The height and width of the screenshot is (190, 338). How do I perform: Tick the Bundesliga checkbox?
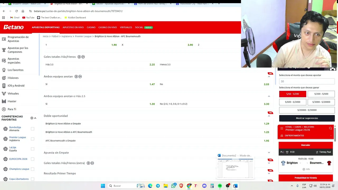(x=32, y=129)
